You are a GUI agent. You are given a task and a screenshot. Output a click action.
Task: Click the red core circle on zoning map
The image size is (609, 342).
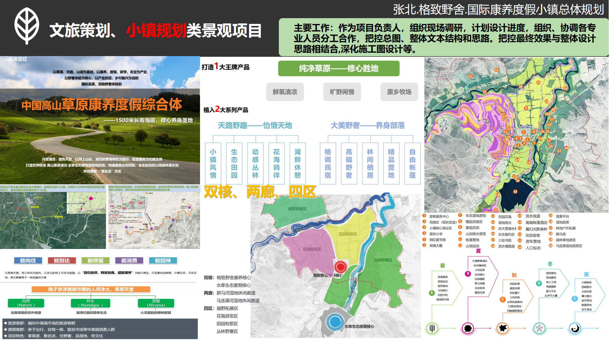tap(340, 267)
